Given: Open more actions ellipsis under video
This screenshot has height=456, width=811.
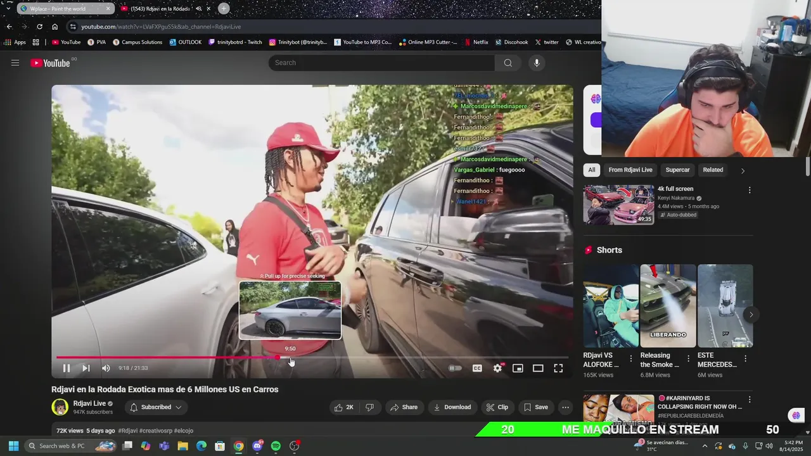Looking at the screenshot, I should tap(566, 407).
